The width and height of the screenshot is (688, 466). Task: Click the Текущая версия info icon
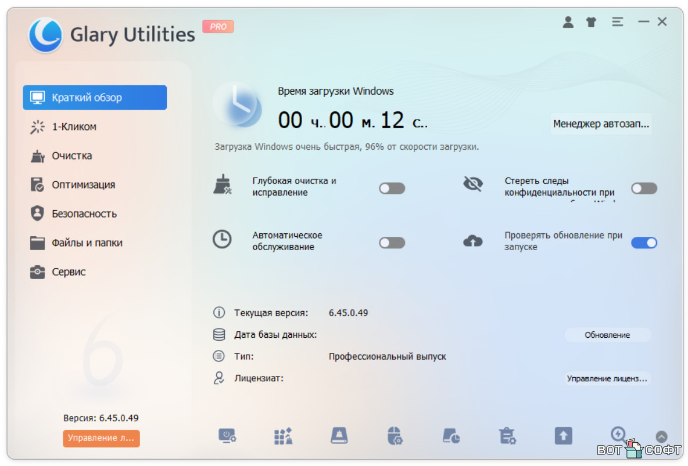(219, 313)
